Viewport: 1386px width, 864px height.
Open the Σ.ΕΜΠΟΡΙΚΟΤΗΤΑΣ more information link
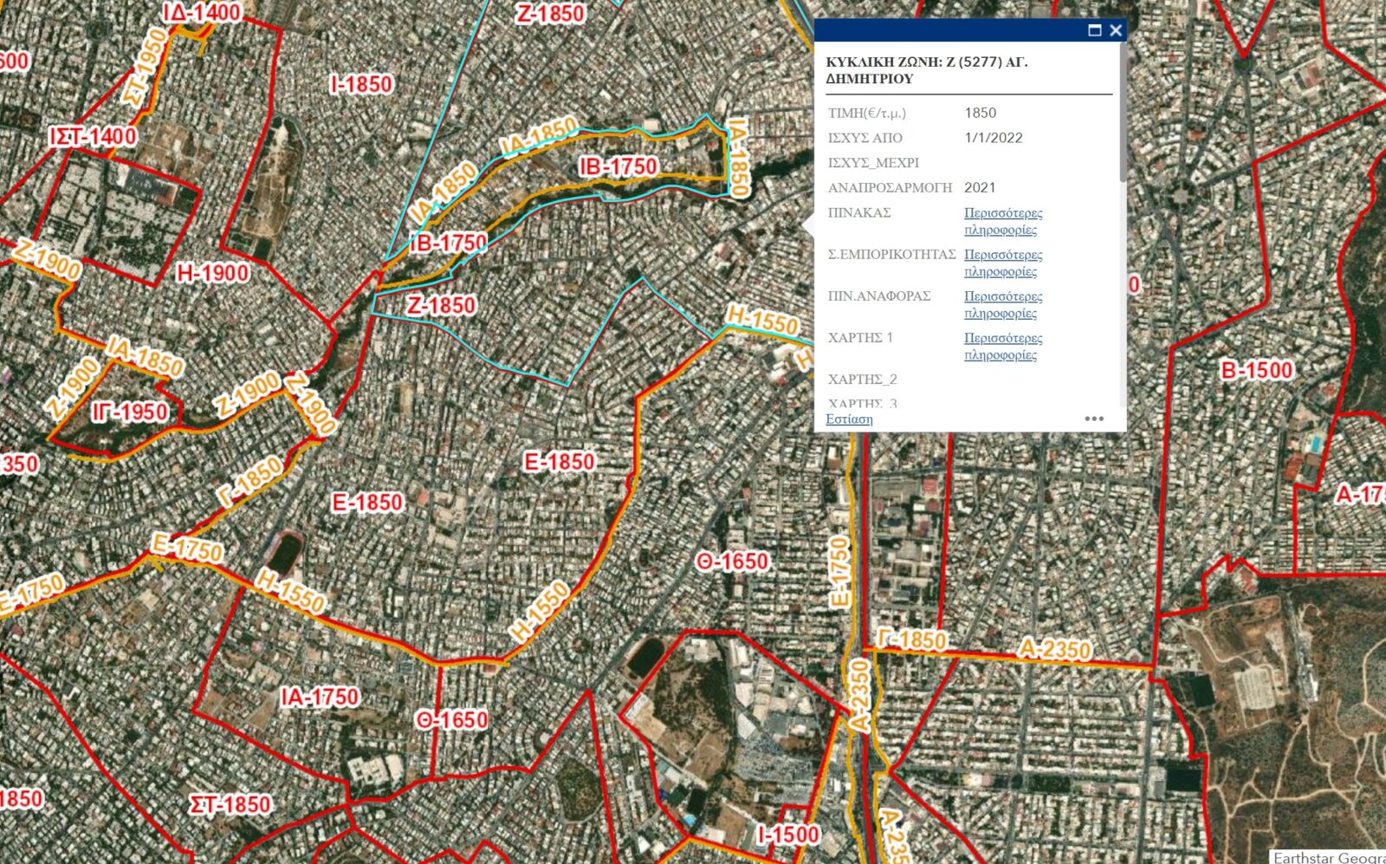pos(1002,263)
